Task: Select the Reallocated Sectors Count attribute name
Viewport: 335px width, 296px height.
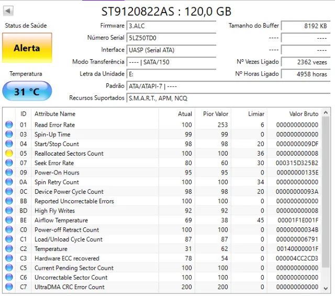Action: coord(69,154)
